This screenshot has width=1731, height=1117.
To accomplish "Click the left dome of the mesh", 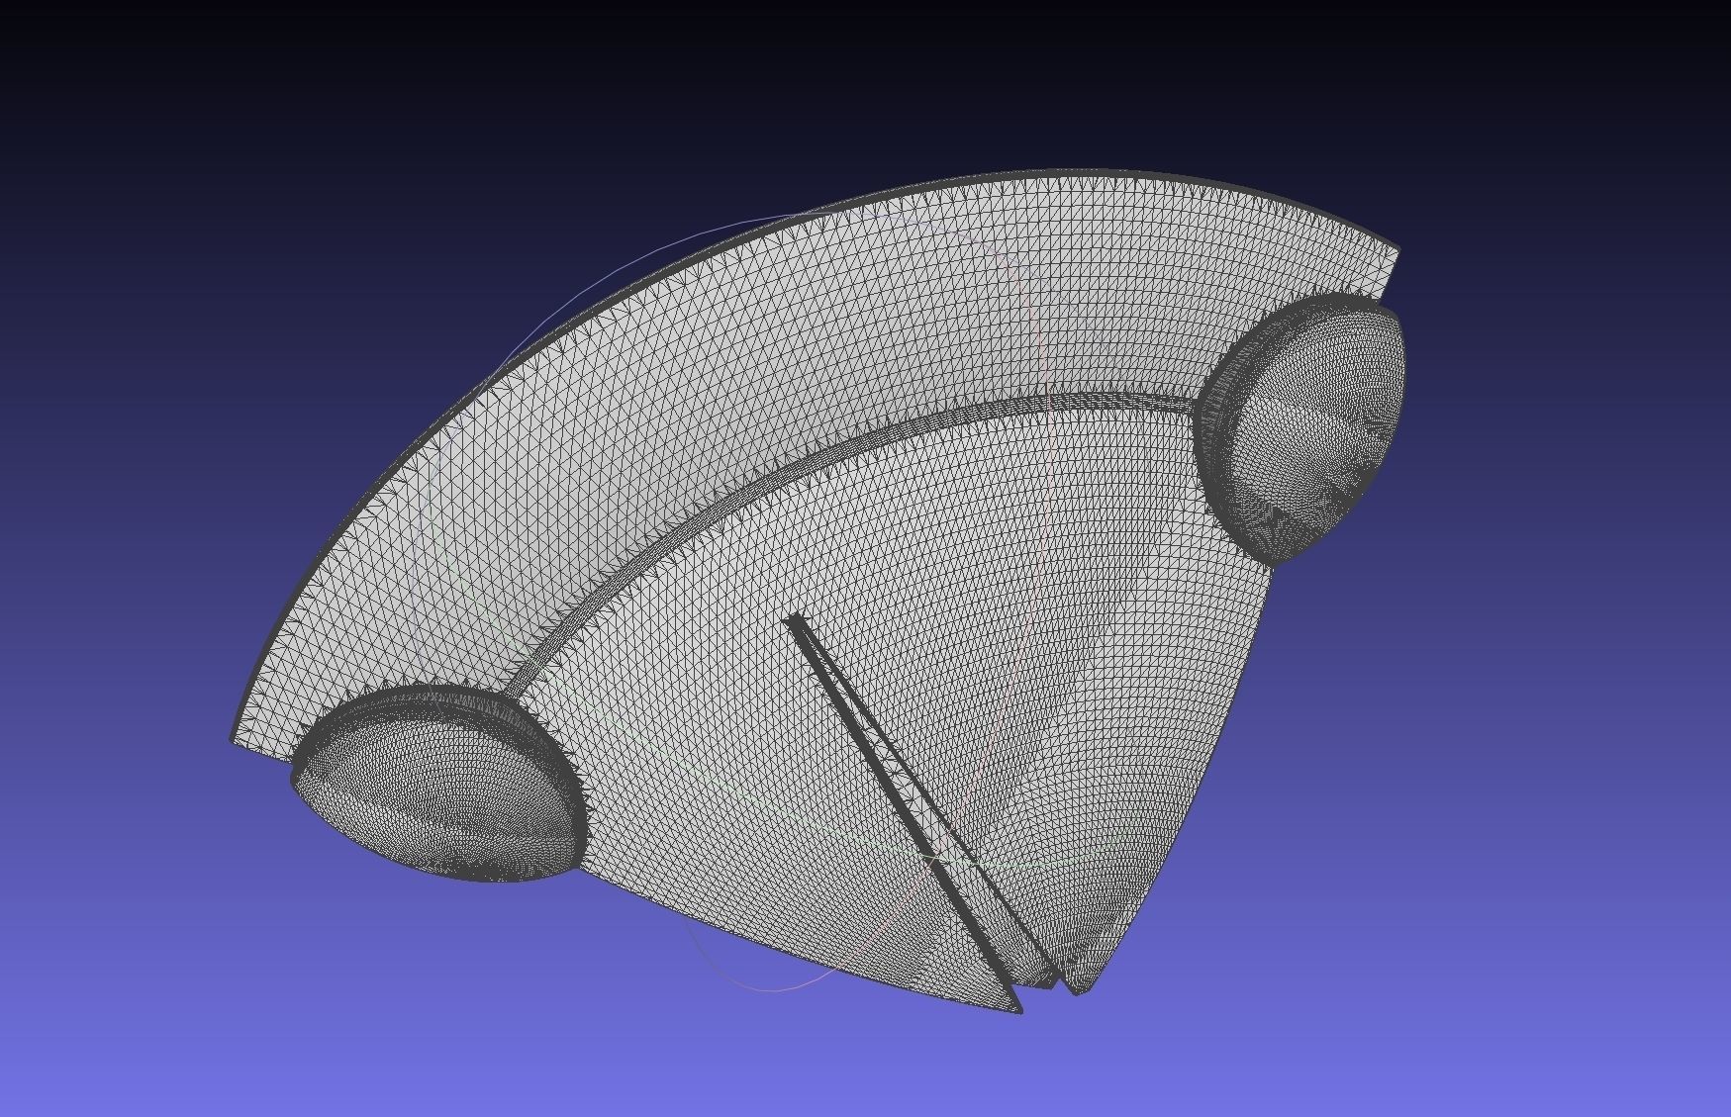I will click(439, 782).
